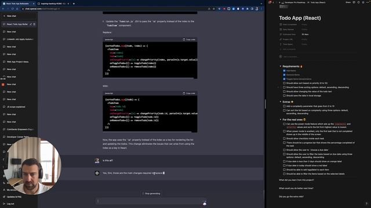The image size is (371, 208).
Task: Uncheck the second checked Requirements item
Action: [x=284, y=75]
